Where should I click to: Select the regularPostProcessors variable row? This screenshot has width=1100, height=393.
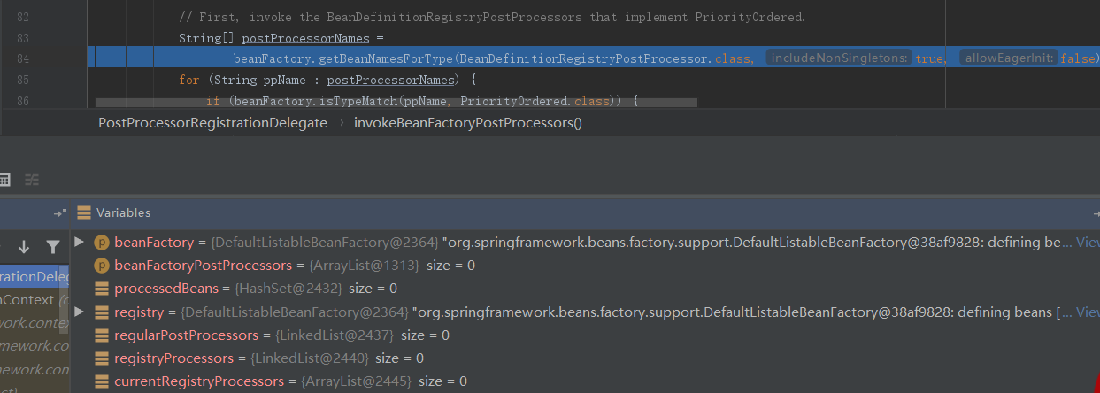pyautogui.click(x=186, y=335)
